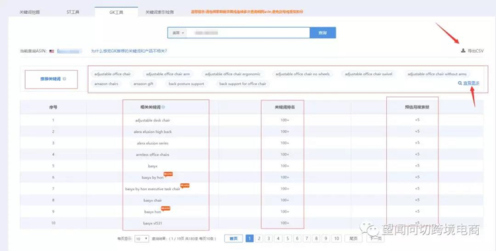This screenshot has width=496, height=251.
Task: Select the 'adjustable office chair ergonomic' keyword tag
Action: 233,74
